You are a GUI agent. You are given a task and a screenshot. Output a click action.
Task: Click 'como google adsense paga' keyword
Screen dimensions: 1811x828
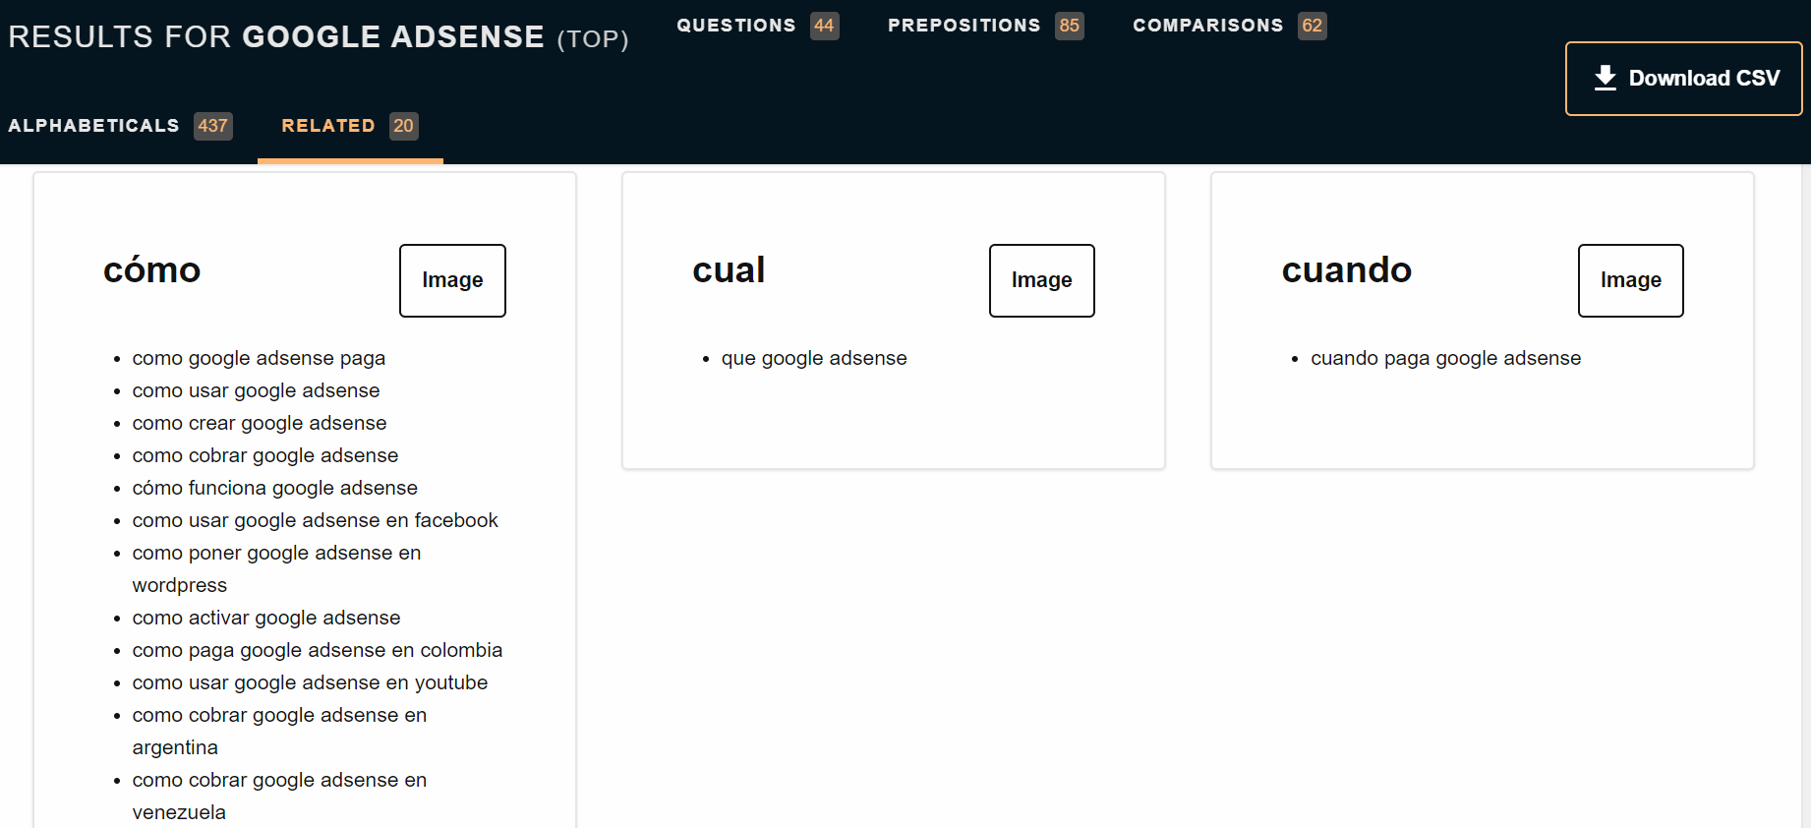(x=259, y=358)
